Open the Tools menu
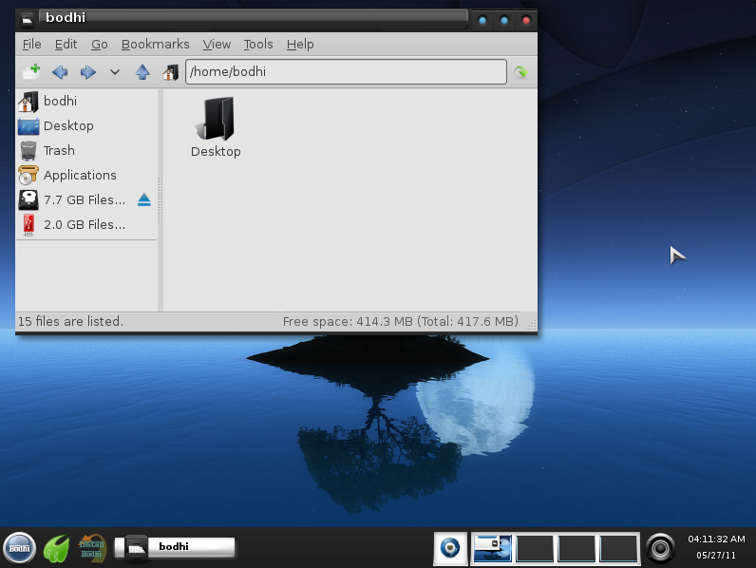The height and width of the screenshot is (568, 756). pos(258,45)
